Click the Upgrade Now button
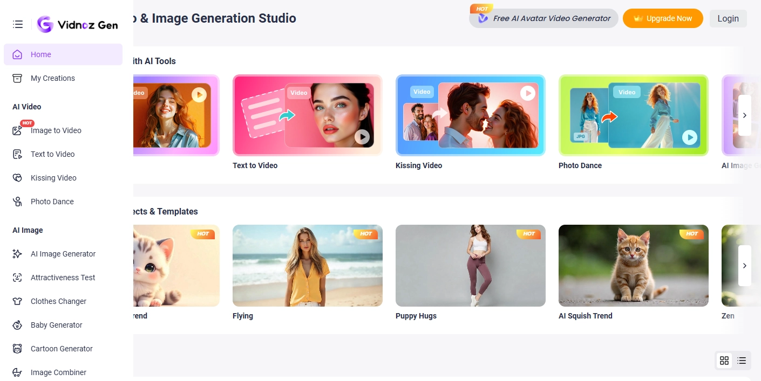This screenshot has width=761, height=381. (663, 18)
